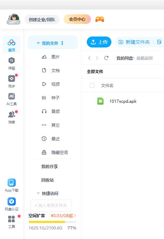The width and height of the screenshot is (164, 239).
Task: Click the blue 上传 upload button
Action: coord(99,42)
